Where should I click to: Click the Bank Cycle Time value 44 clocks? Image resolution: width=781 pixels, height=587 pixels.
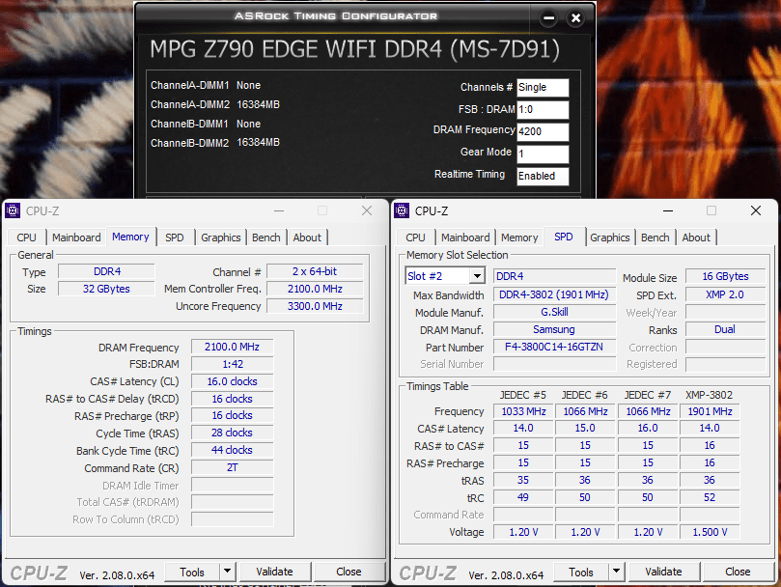pos(232,451)
